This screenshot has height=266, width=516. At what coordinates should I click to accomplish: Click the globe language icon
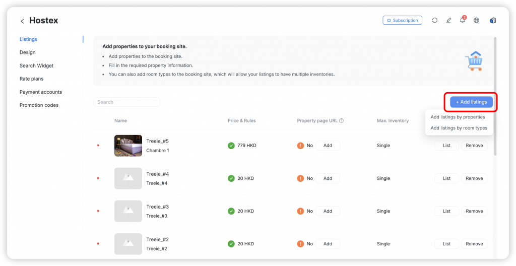[476, 21]
